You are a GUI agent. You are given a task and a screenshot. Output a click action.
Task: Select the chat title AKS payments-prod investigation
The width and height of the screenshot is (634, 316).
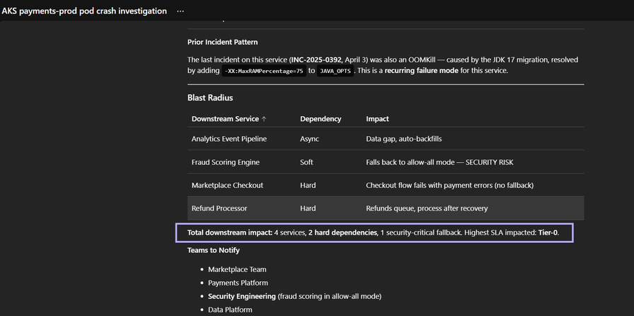coord(84,11)
